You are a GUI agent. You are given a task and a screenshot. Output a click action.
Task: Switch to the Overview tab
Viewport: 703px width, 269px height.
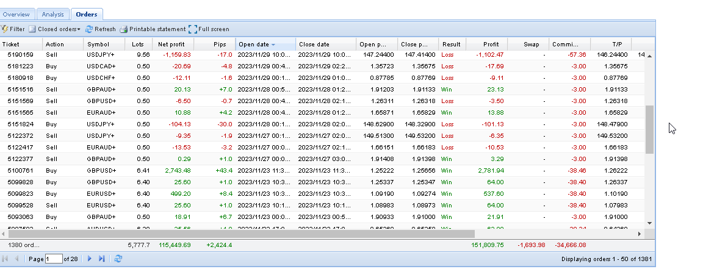coord(17,13)
